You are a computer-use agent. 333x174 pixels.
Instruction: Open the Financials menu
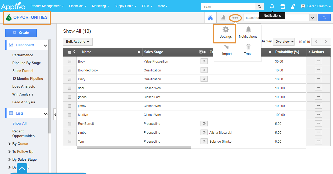[x=78, y=6]
